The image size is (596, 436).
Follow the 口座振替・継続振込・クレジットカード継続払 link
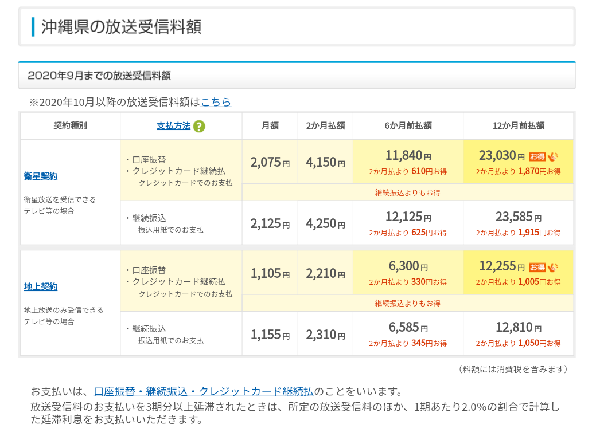pyautogui.click(x=204, y=391)
